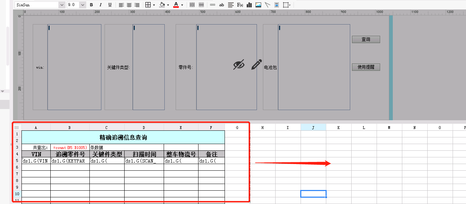Select row 5 header

click(17, 161)
